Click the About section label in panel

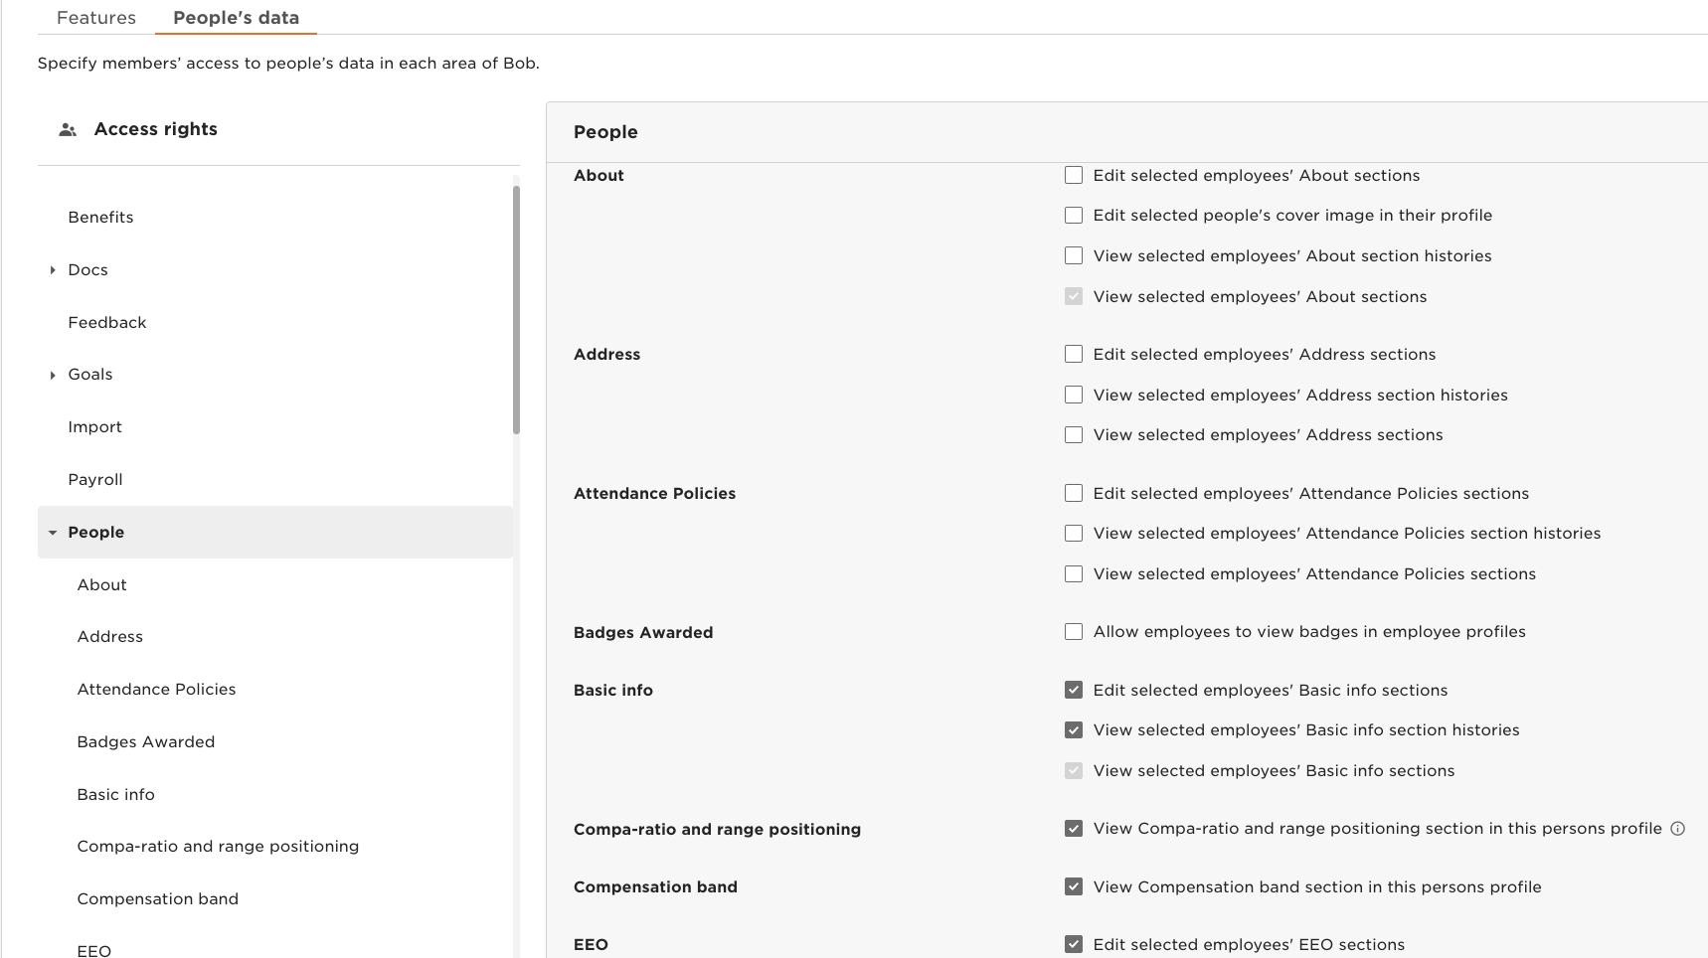pyautogui.click(x=598, y=176)
